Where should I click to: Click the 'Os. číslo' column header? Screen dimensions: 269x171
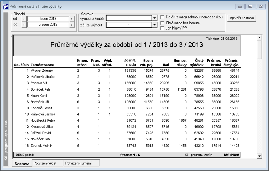21,65
